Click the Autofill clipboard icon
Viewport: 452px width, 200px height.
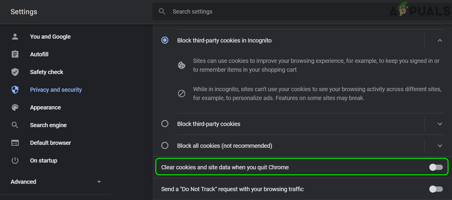[15, 54]
